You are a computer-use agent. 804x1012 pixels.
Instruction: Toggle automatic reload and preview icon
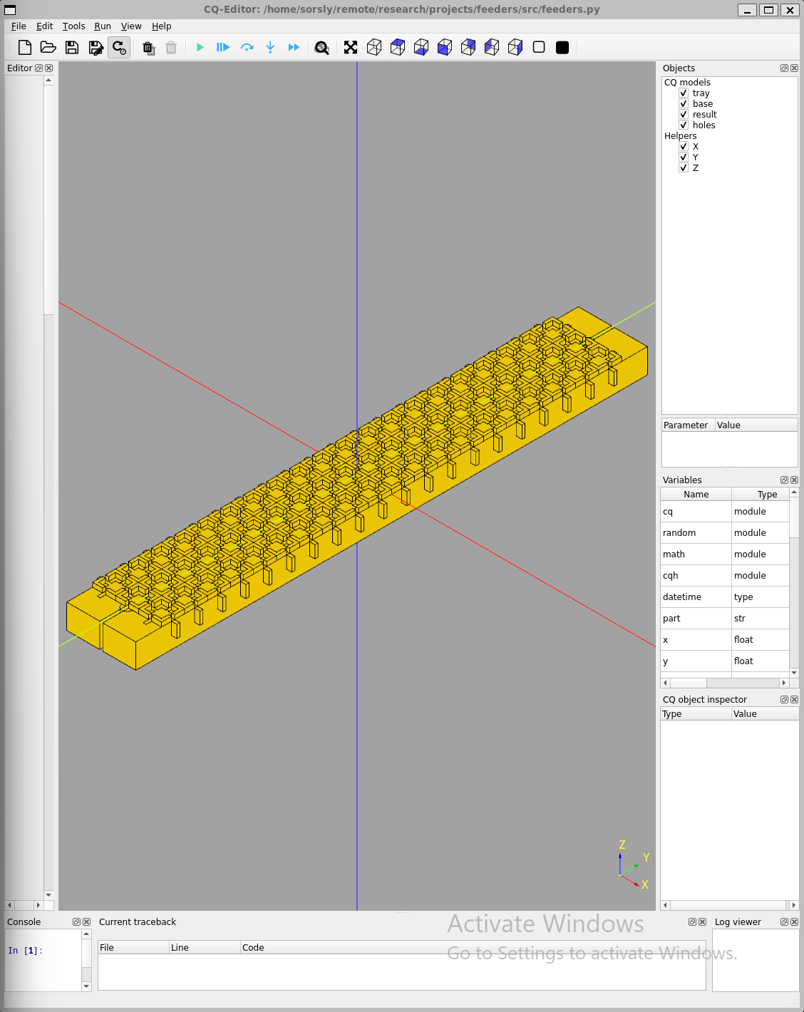119,48
